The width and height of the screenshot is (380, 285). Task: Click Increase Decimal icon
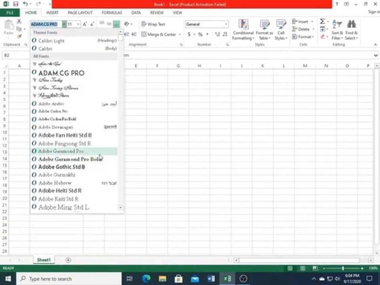(x=217, y=34)
